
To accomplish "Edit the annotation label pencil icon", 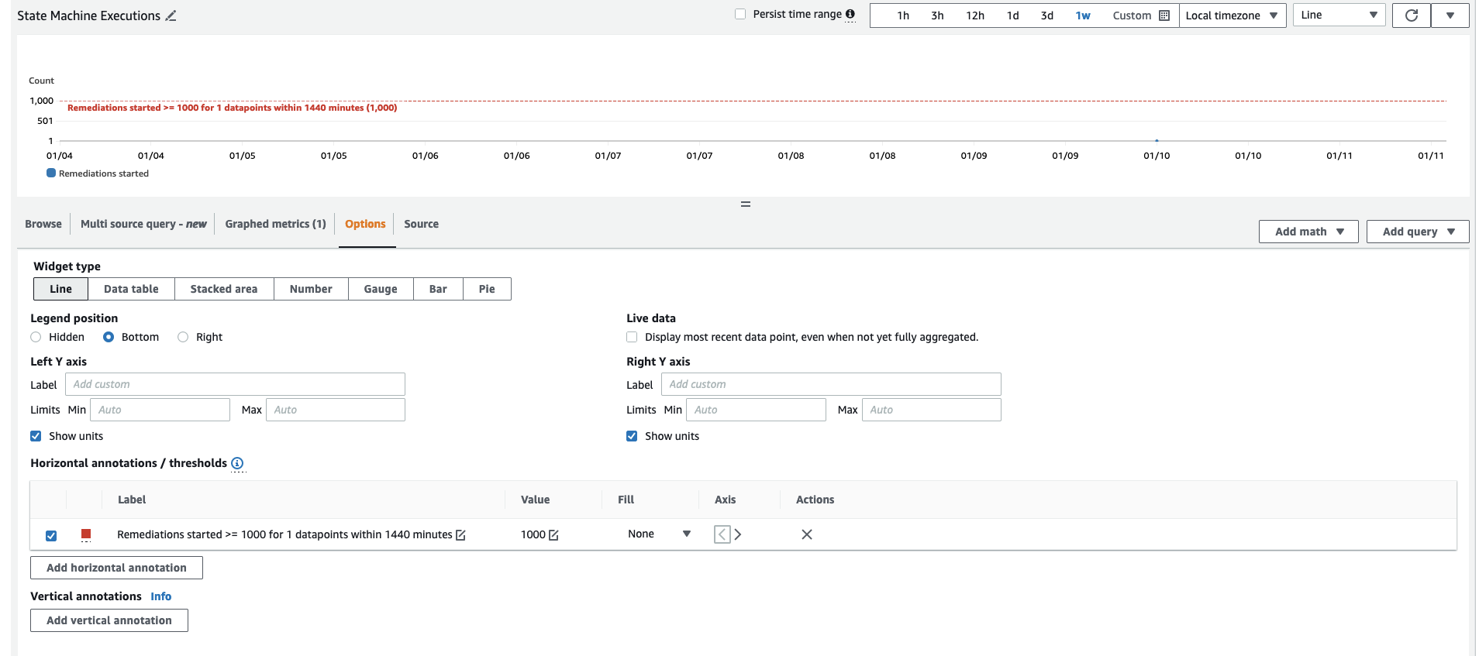I will point(460,535).
